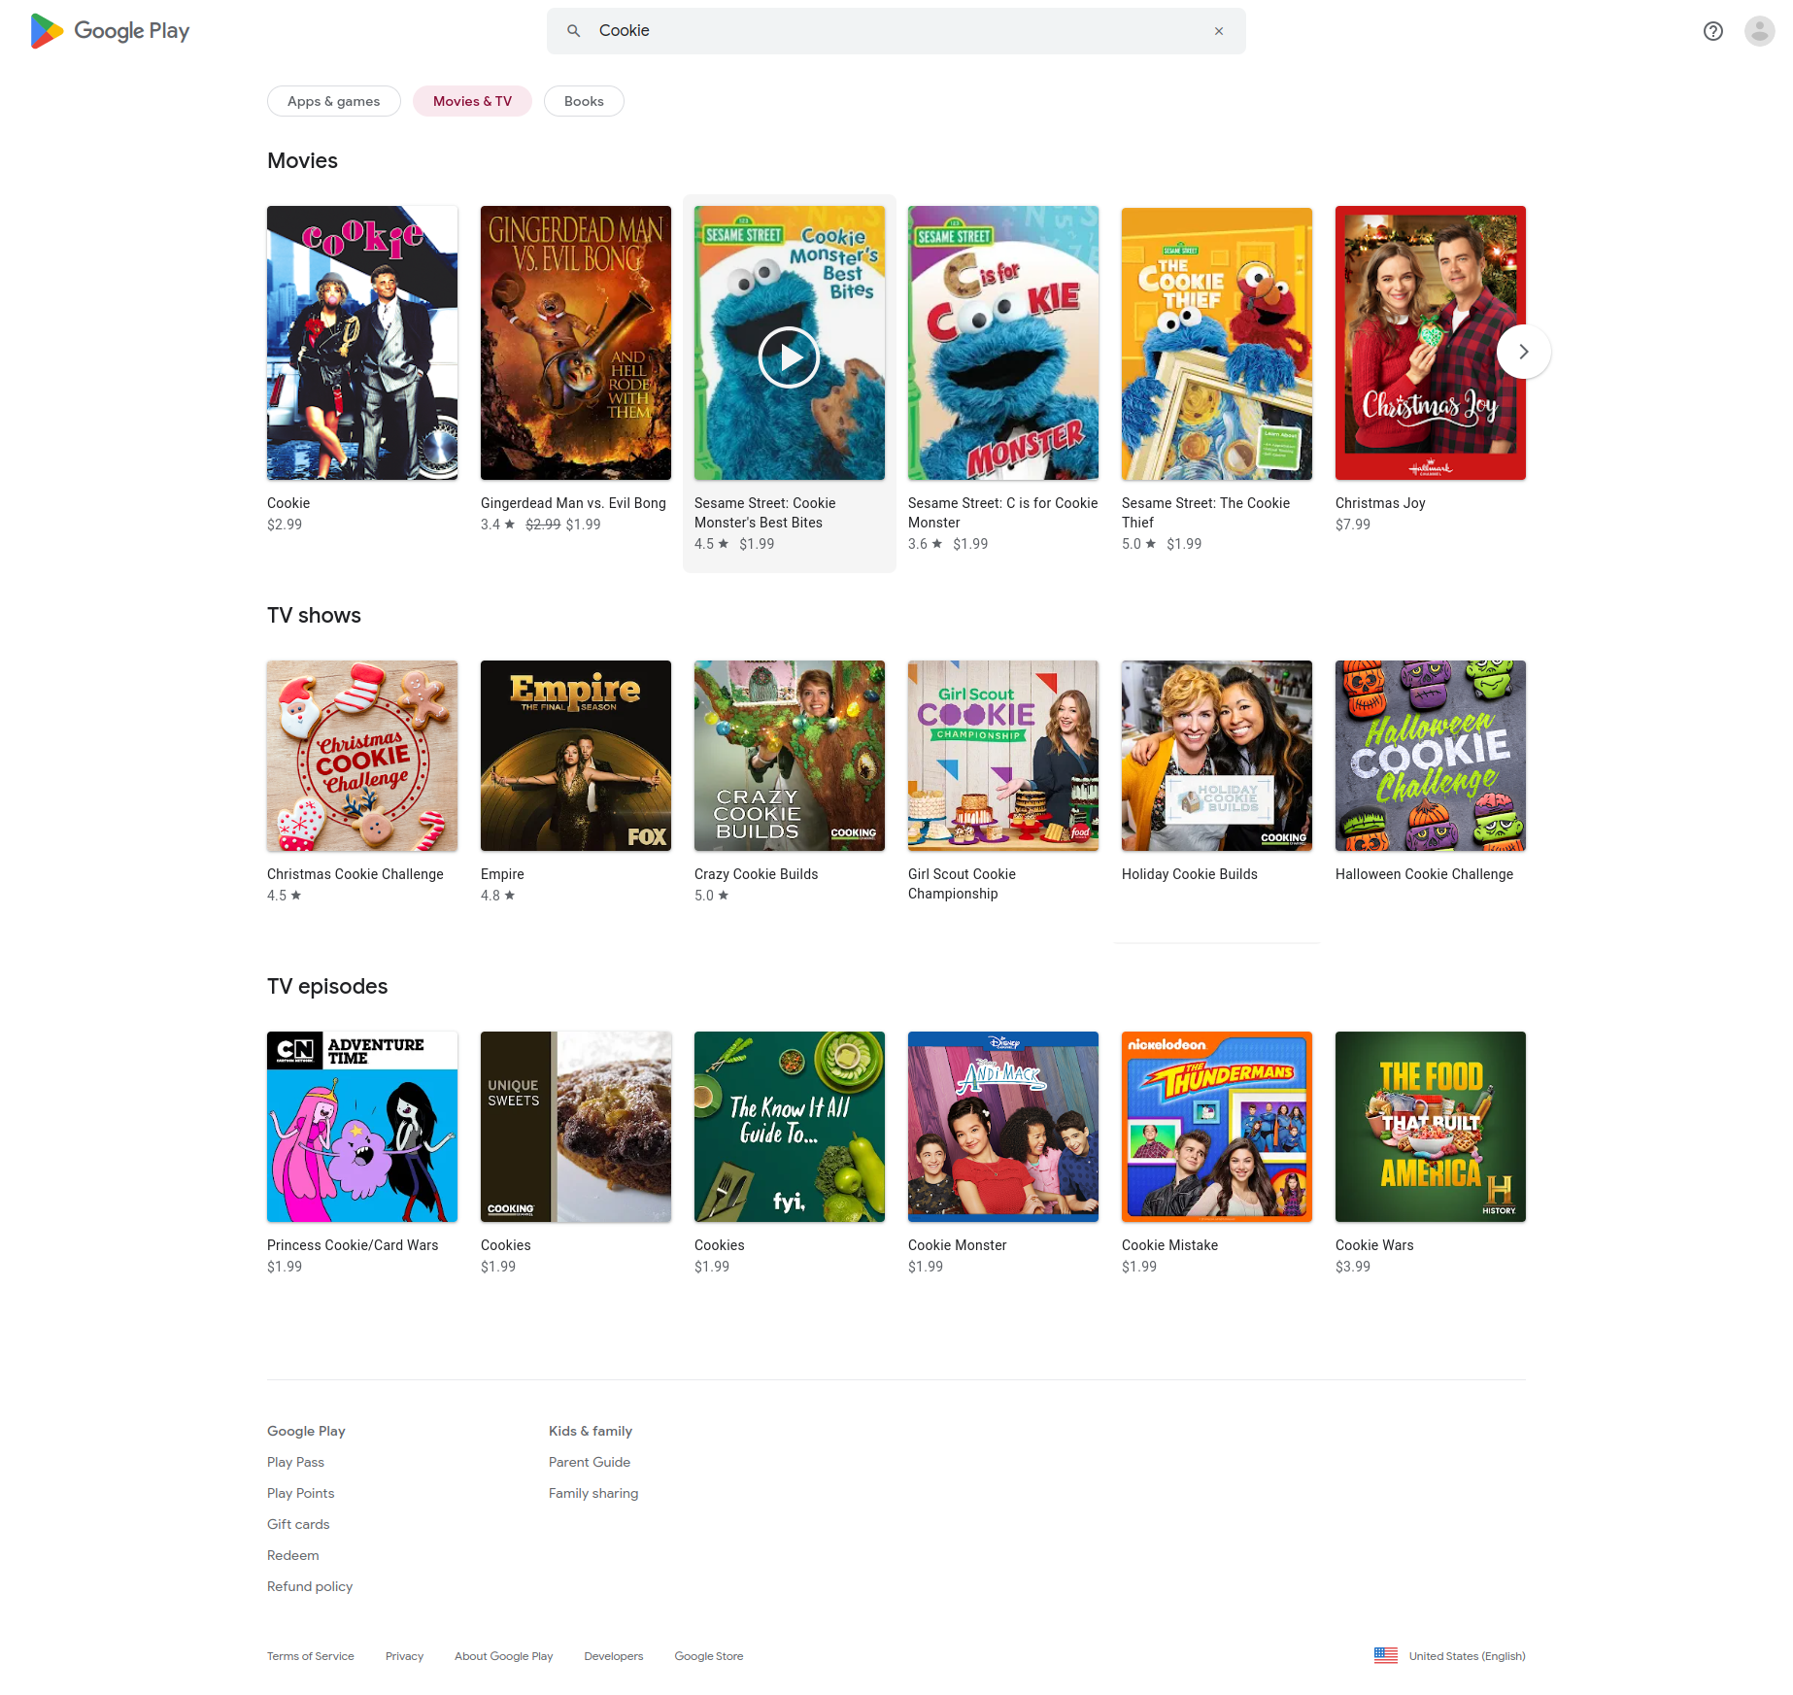This screenshot has height=1695, width=1793.
Task: Open the Cookie movie poster
Action: tap(362, 343)
